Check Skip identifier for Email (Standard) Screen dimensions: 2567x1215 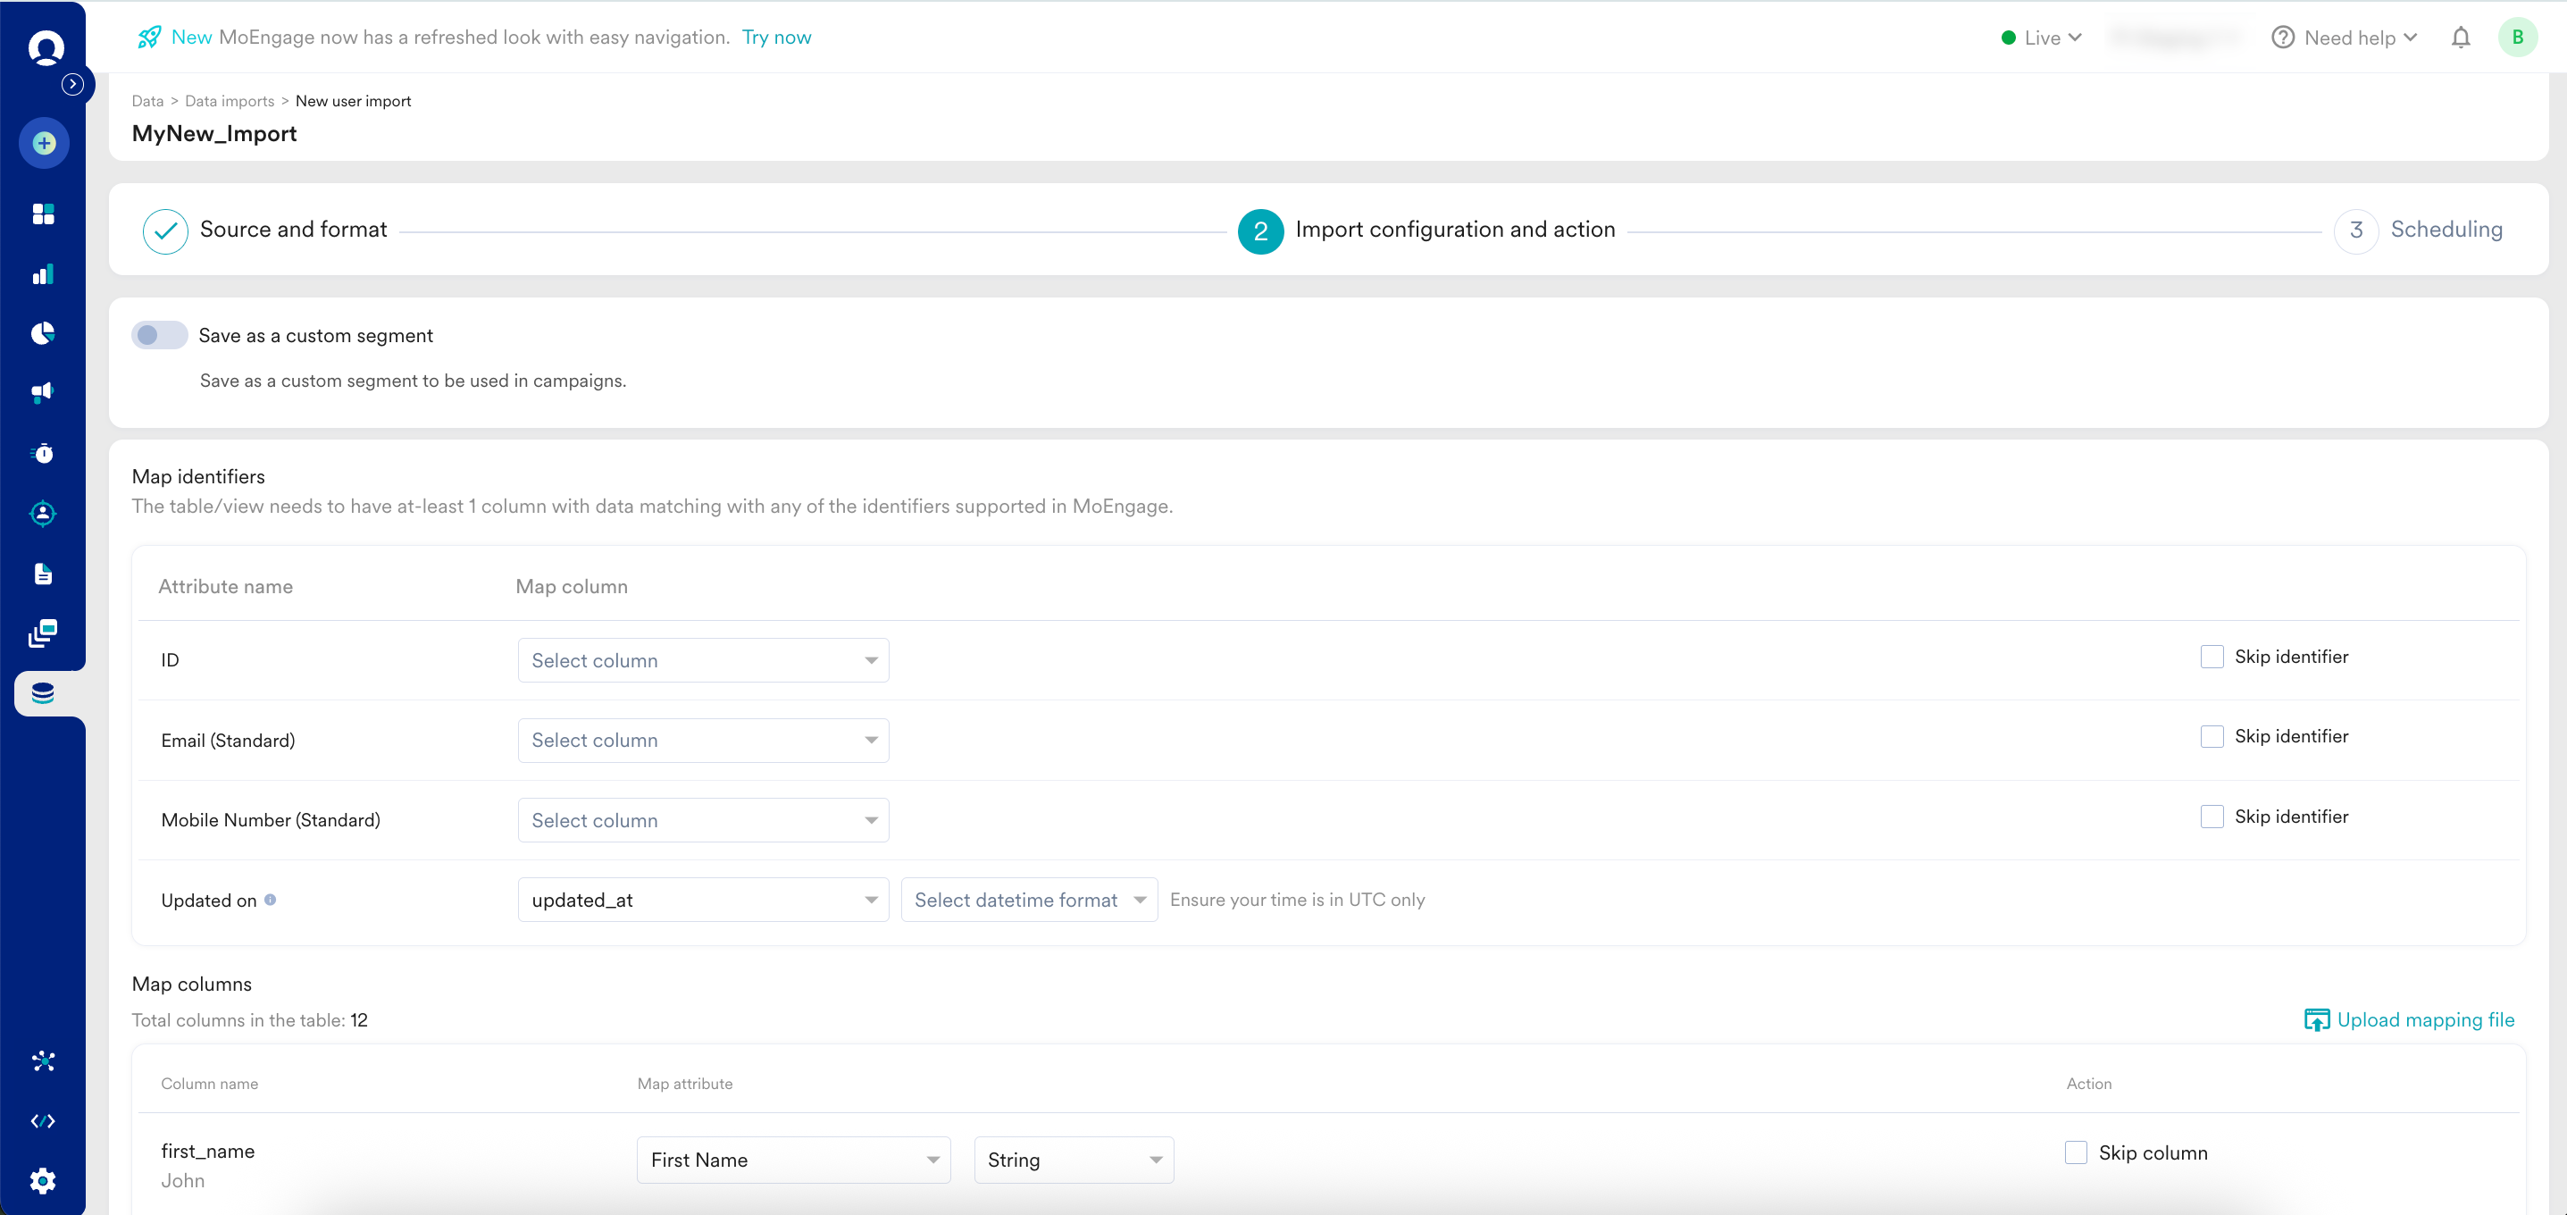tap(2212, 736)
